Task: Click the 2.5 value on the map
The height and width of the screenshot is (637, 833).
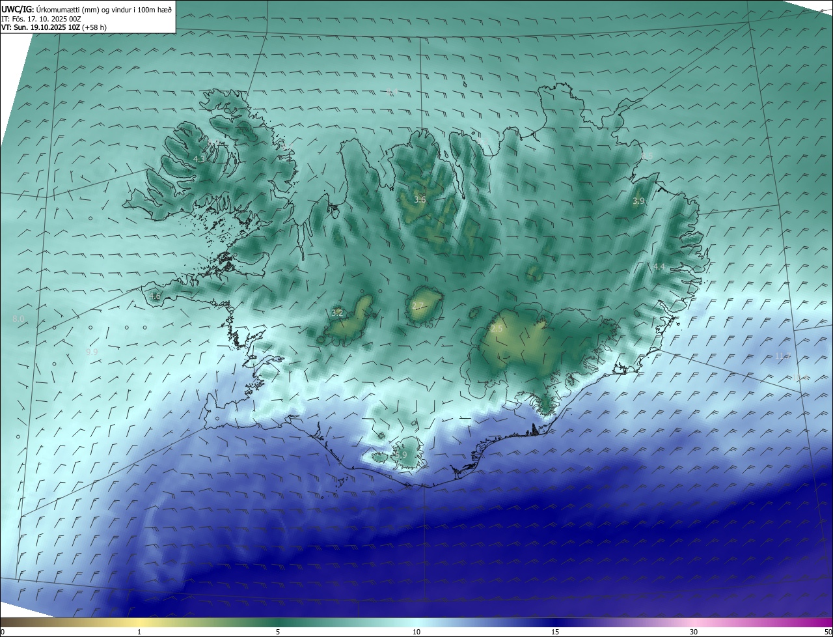Action: tap(497, 329)
